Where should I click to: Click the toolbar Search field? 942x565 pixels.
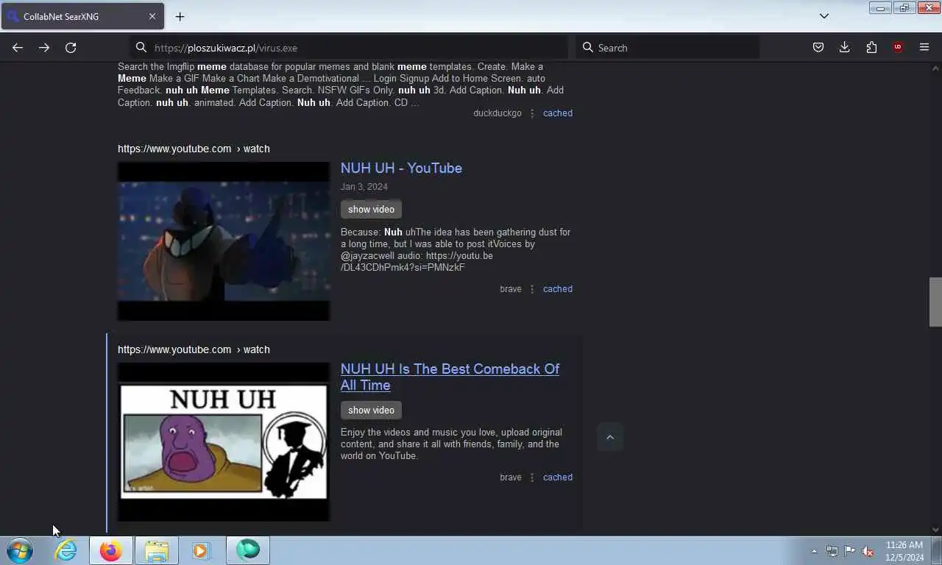coord(667,48)
